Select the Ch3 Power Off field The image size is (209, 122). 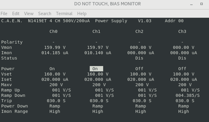pos(182,69)
